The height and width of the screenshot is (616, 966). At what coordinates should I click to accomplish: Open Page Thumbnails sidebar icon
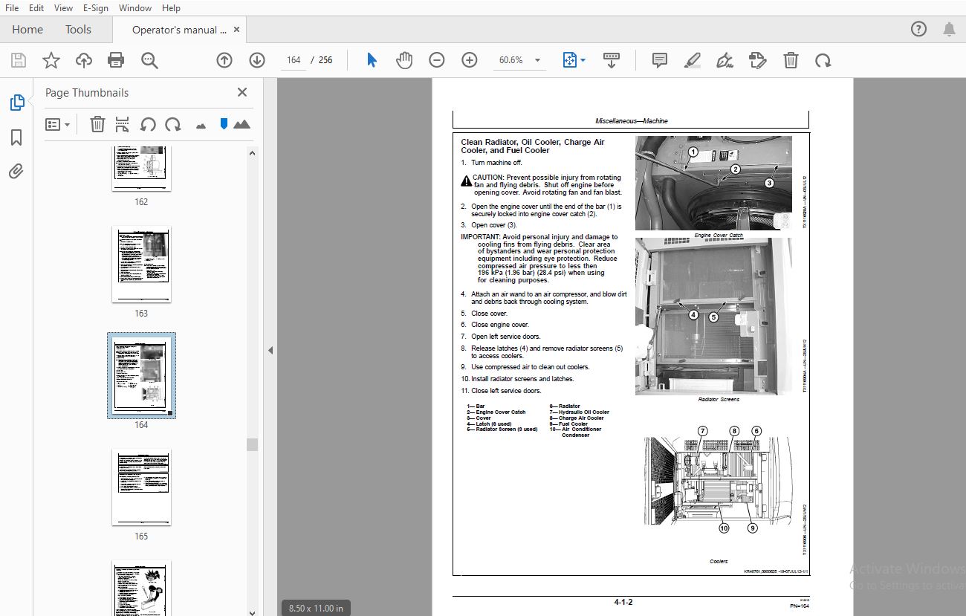click(16, 103)
